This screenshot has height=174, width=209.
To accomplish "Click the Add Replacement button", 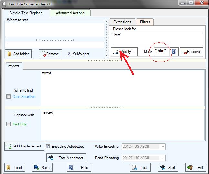I will (24, 146).
